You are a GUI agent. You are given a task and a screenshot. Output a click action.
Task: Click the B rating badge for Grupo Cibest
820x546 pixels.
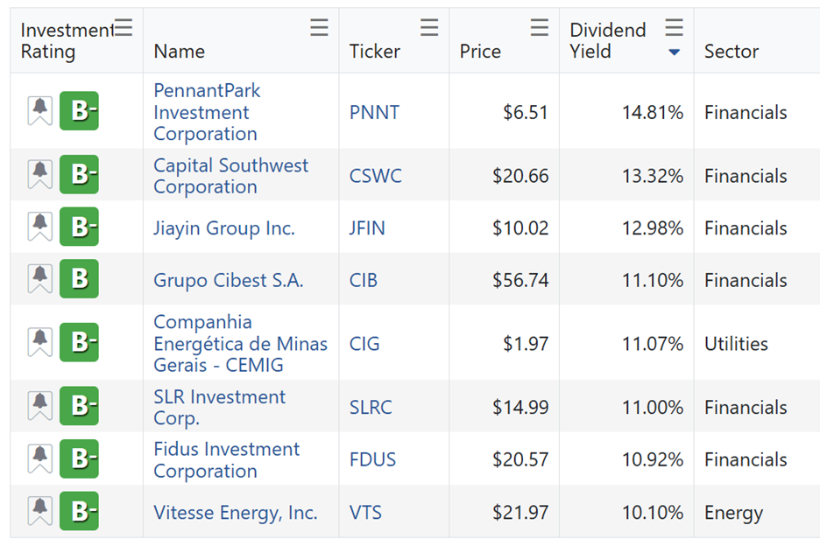coord(79,279)
